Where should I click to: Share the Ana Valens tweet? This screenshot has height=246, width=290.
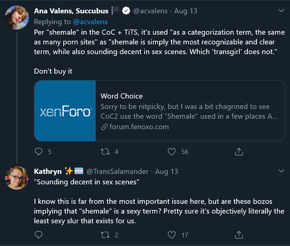(x=239, y=152)
